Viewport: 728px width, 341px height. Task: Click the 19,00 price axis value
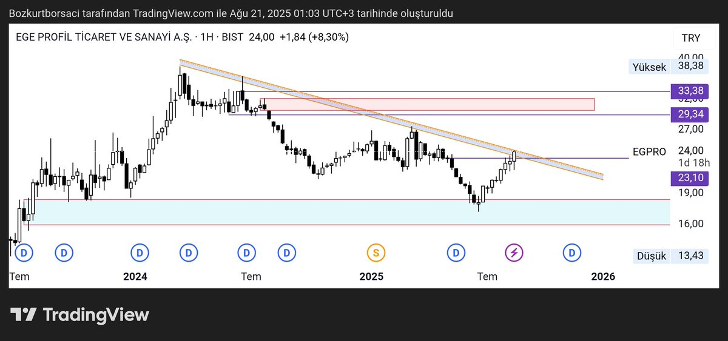(690, 193)
